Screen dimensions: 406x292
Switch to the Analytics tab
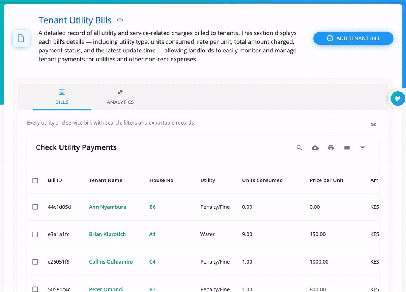(120, 97)
